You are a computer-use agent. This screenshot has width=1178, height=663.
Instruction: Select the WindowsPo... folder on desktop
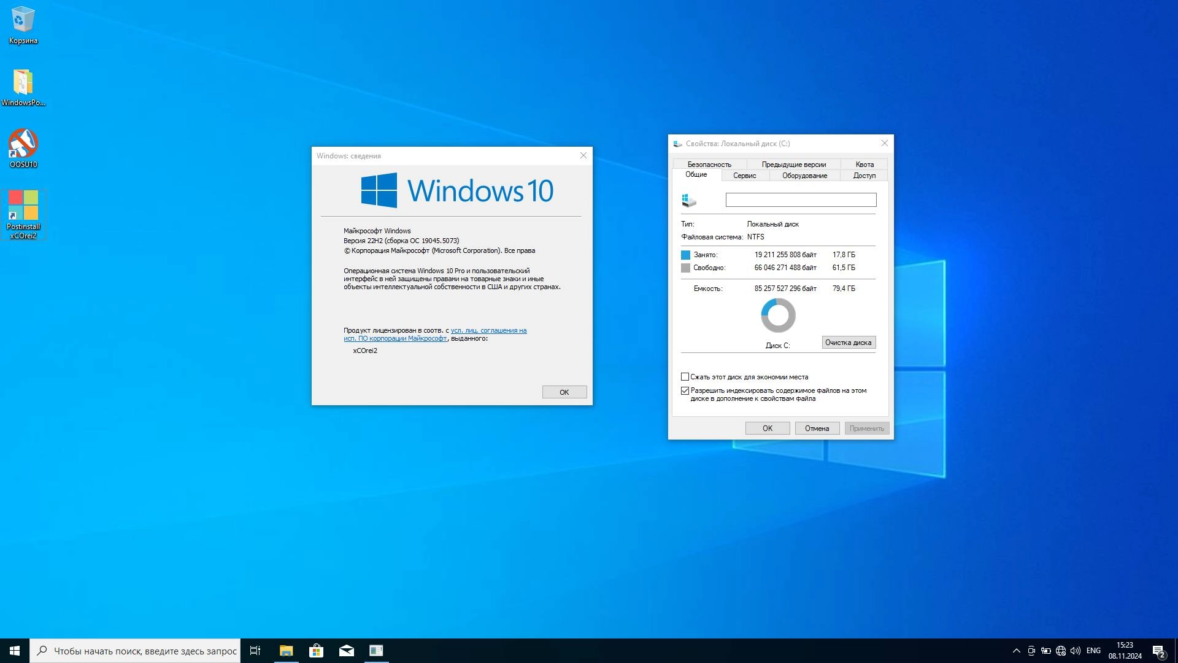coord(23,87)
